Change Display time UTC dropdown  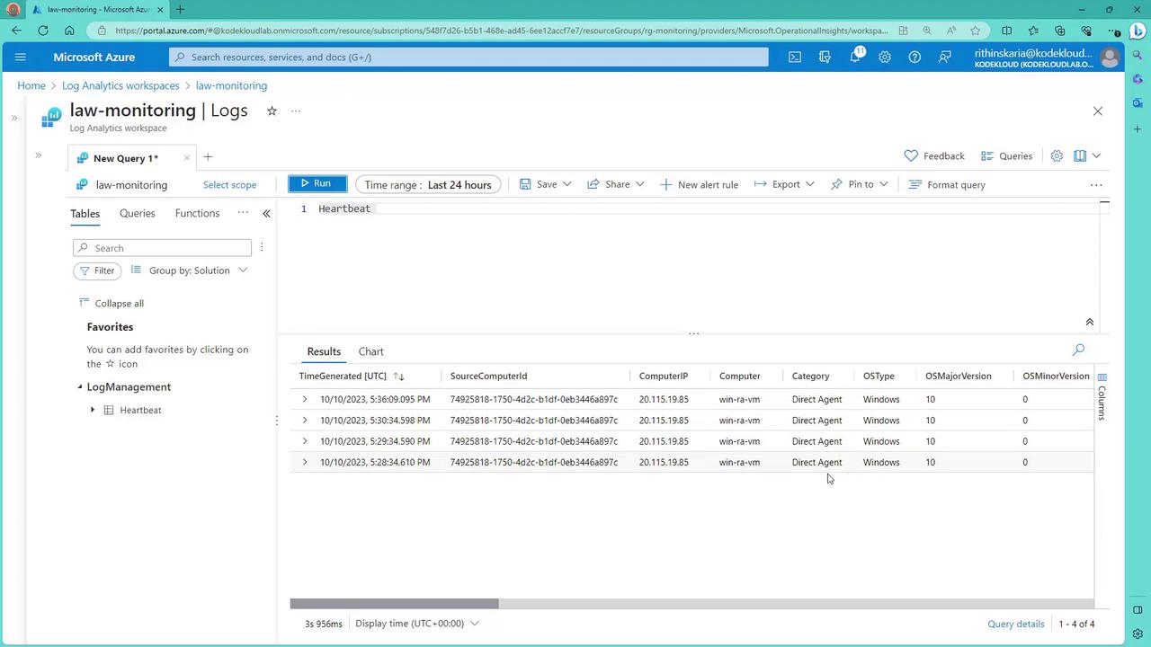point(417,624)
